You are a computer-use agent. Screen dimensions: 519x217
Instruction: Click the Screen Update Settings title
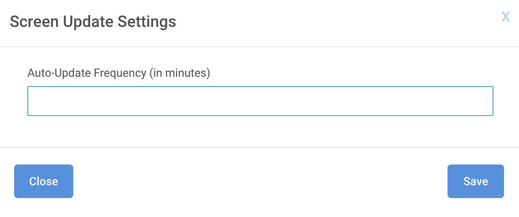(93, 22)
